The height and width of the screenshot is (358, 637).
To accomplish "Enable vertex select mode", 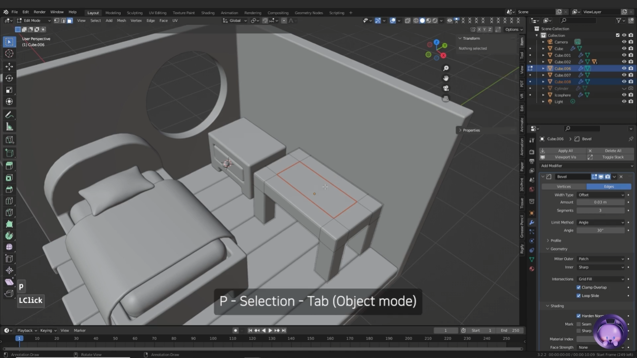I will pos(57,21).
